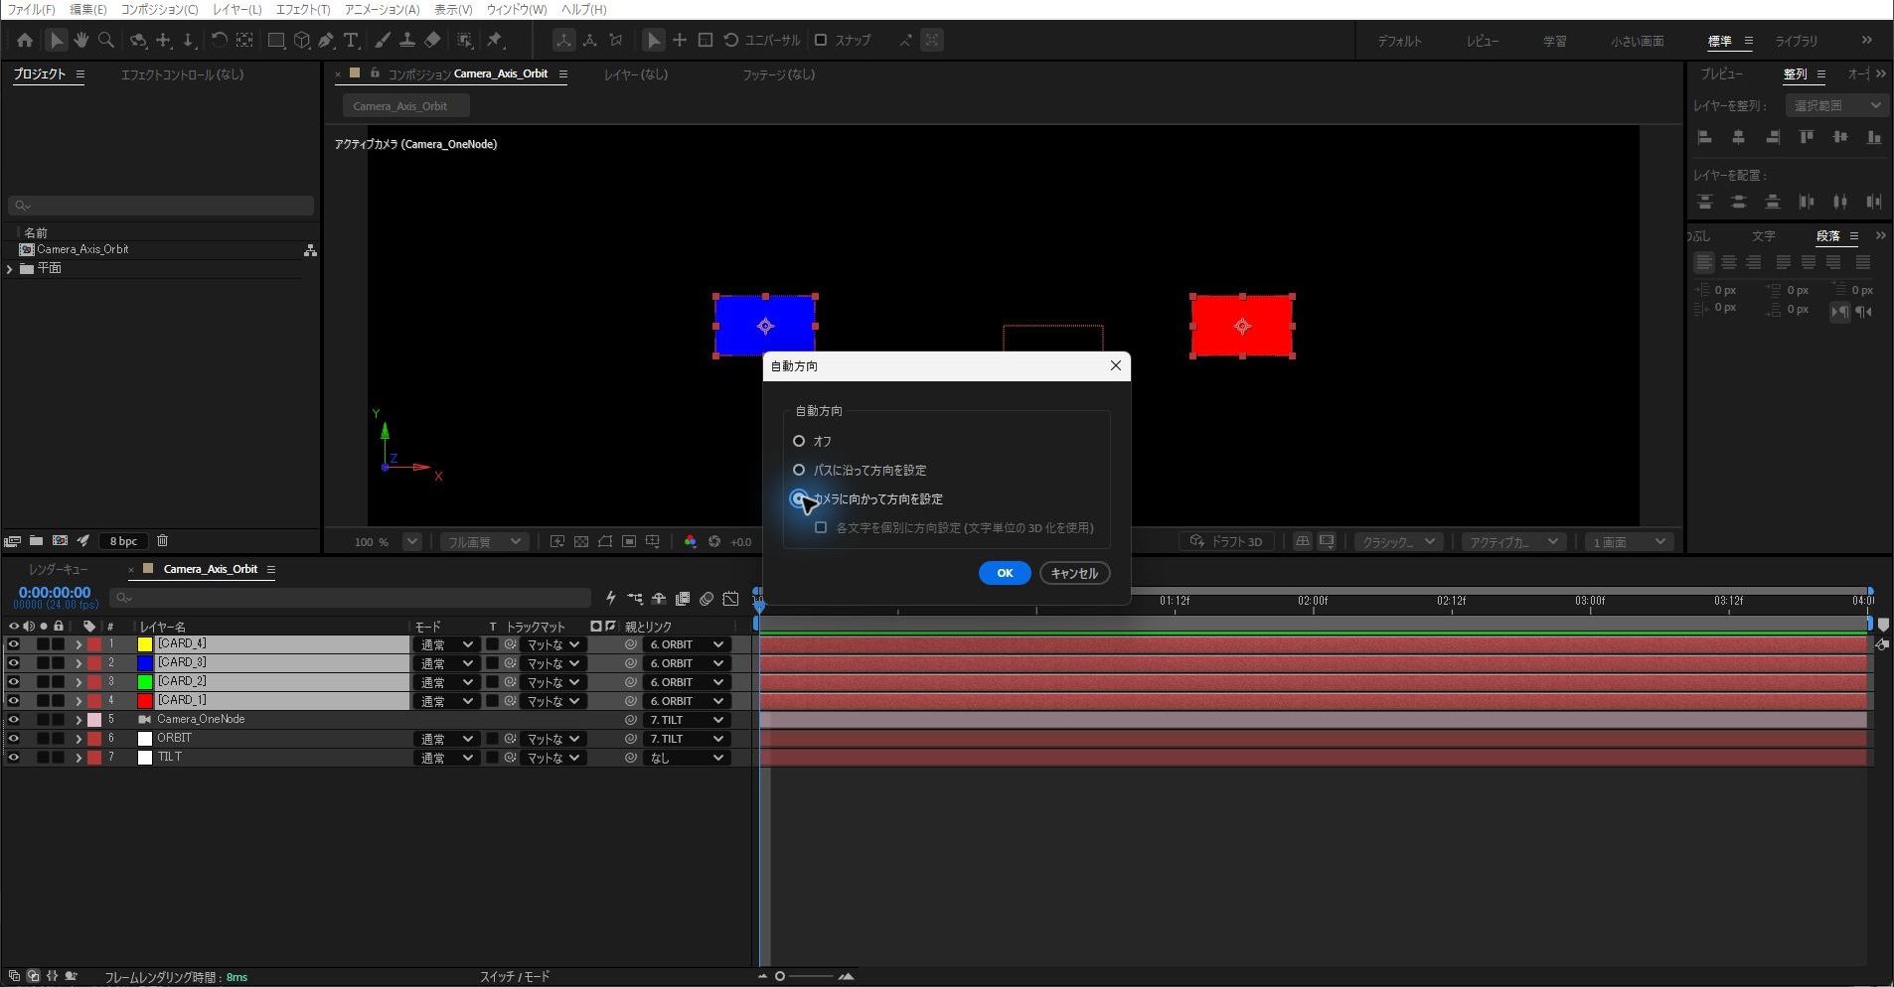Open the エフェクト(T) menu

[302, 9]
